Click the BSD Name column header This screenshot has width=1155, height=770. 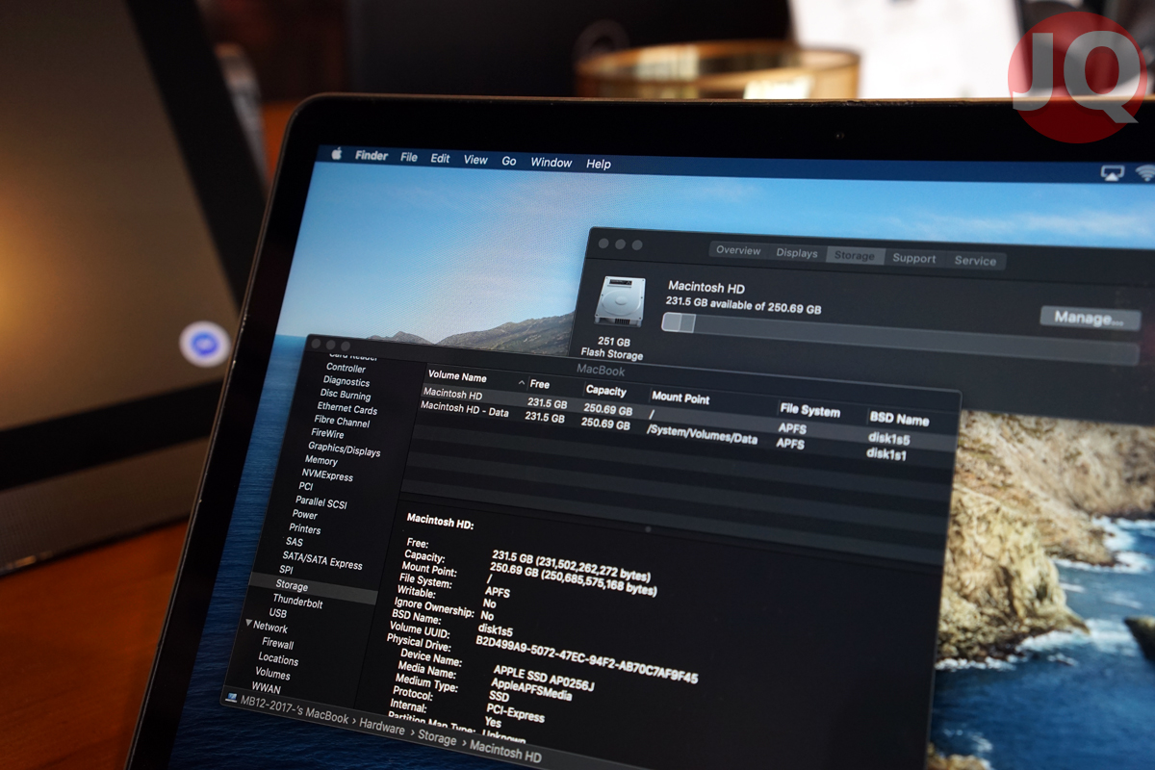[x=899, y=419]
